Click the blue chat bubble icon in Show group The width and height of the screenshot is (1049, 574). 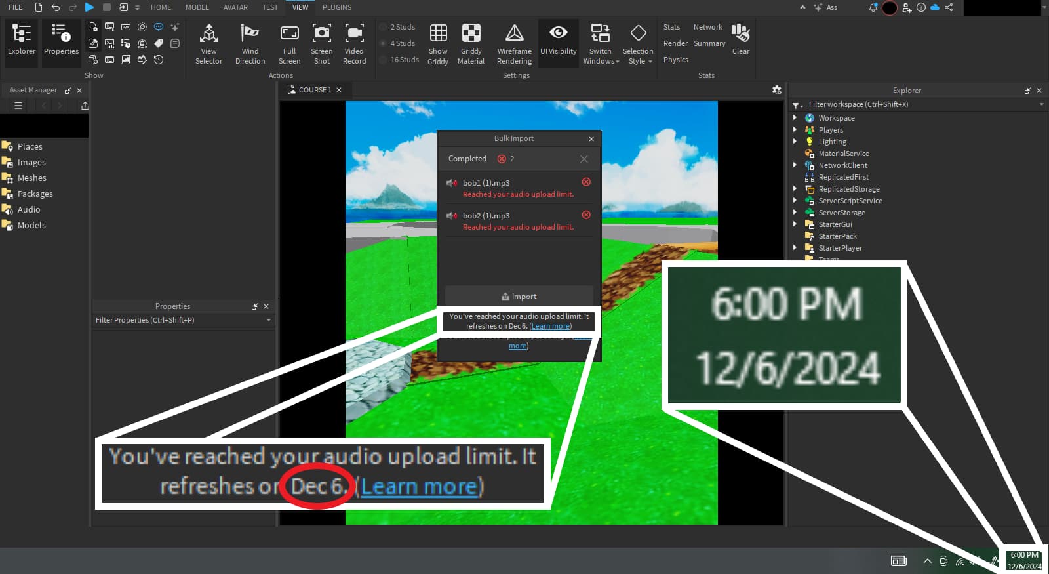click(x=159, y=27)
